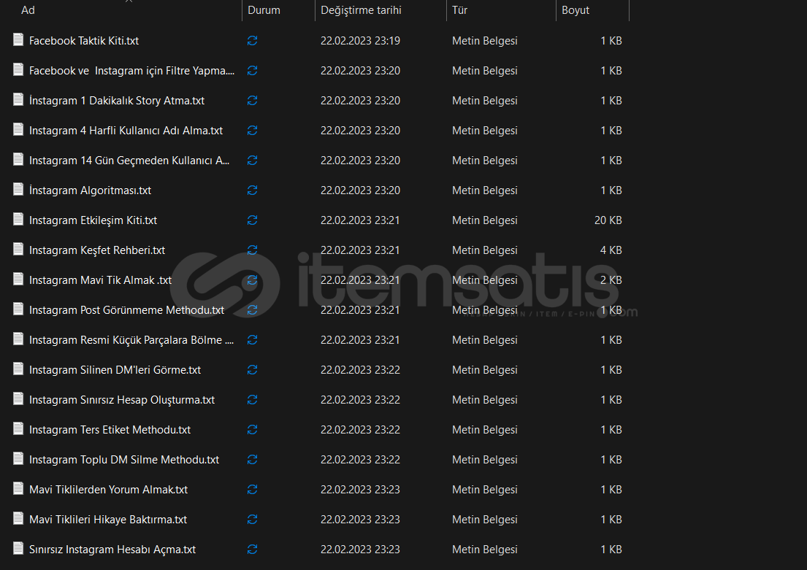The width and height of the screenshot is (807, 570).
Task: Click Instagram 4 Harfli Kullanıcı Adı Alma.txt
Action: (x=126, y=131)
